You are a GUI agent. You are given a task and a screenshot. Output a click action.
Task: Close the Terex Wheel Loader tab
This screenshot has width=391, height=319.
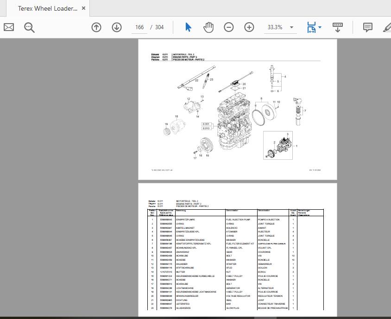point(83,8)
